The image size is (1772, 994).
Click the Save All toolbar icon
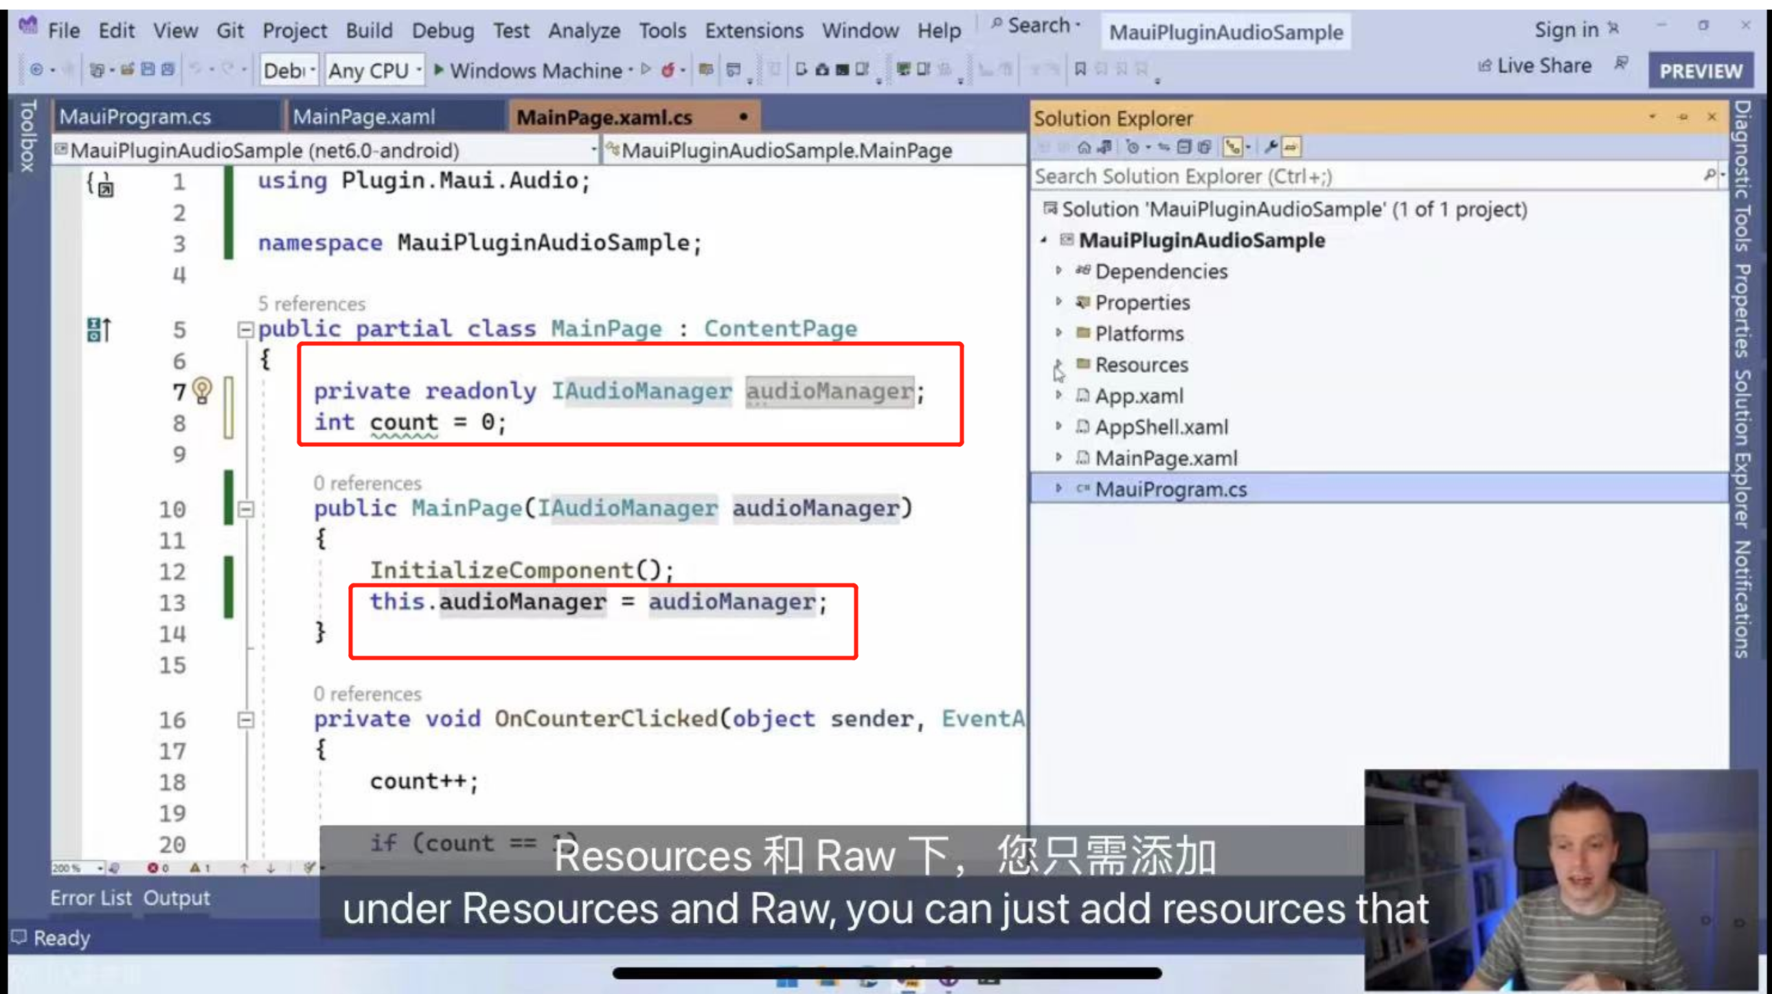(167, 69)
